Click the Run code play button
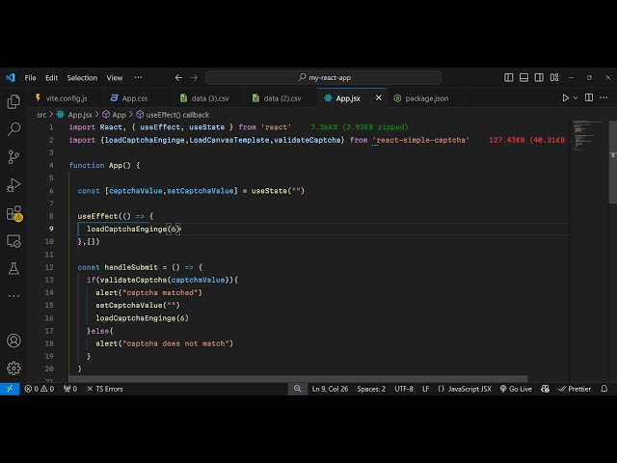 coord(566,97)
